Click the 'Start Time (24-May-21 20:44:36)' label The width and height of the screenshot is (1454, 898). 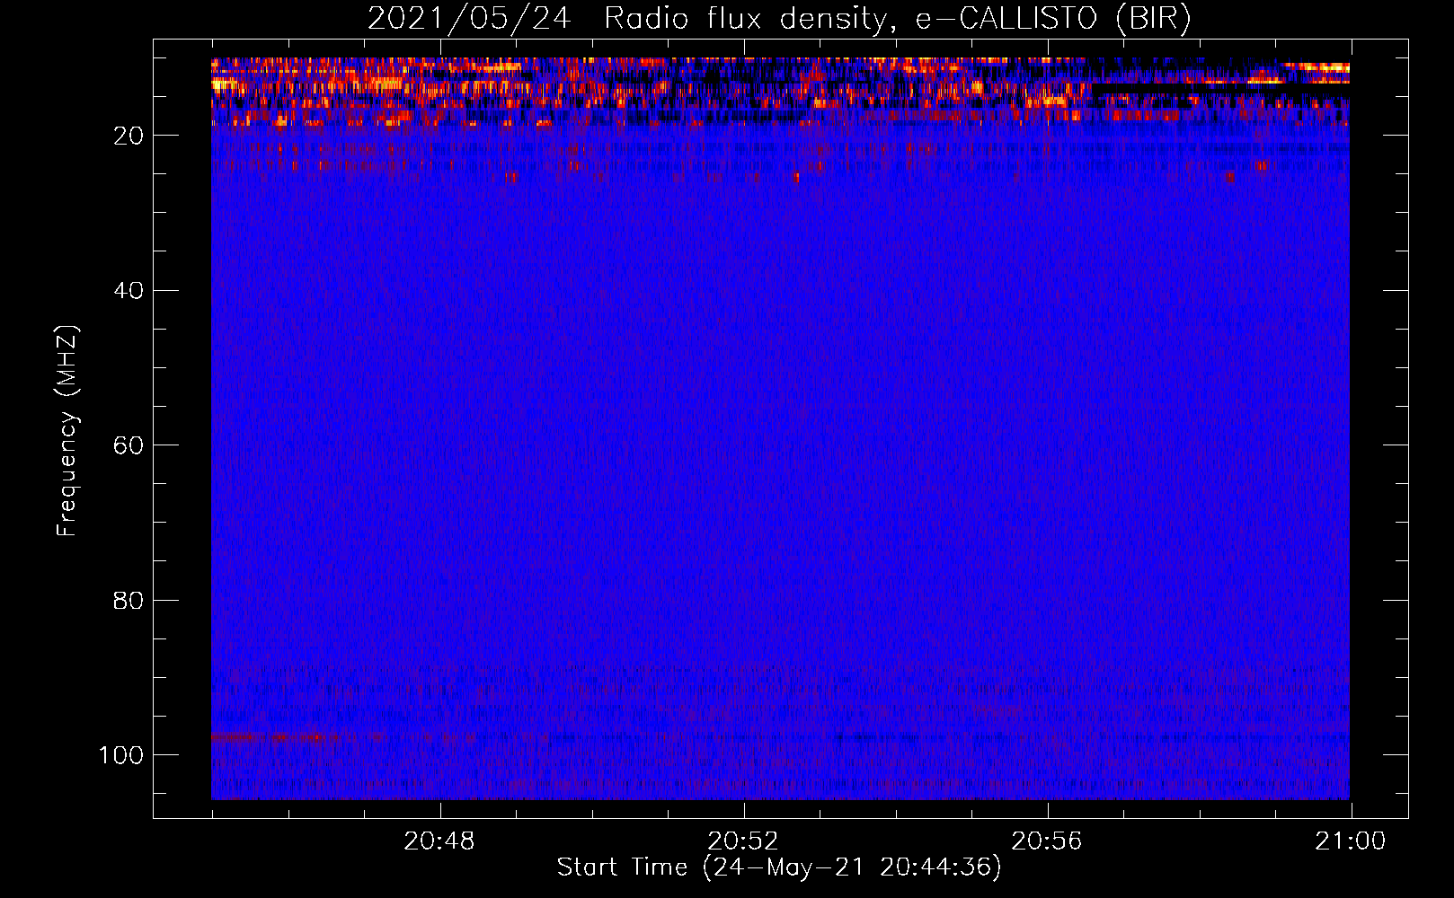click(779, 867)
